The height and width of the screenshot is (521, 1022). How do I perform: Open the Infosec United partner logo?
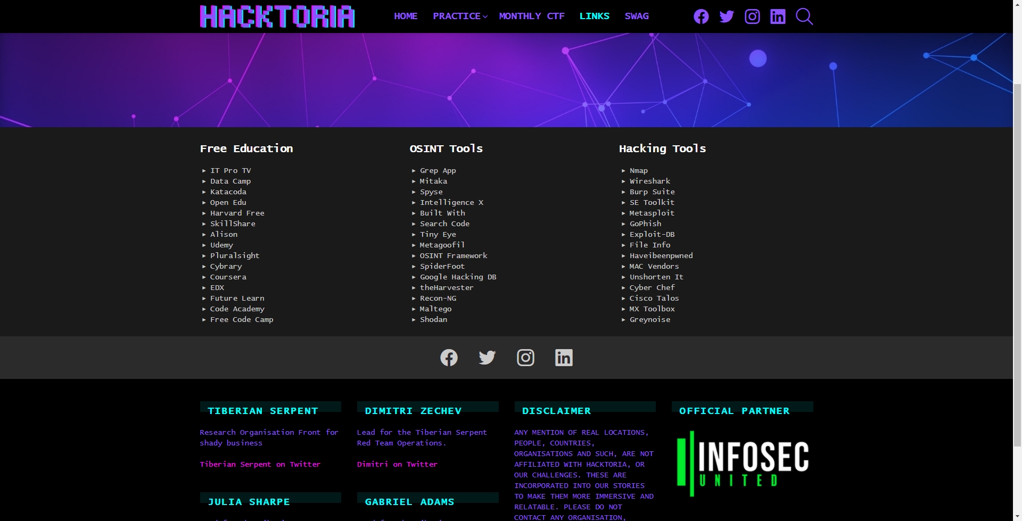coord(743,464)
